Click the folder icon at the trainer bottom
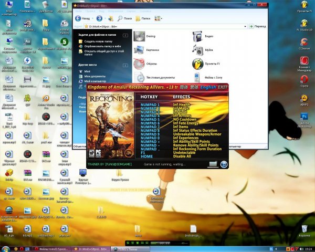Viewport: 315px width, 252px height. tap(213, 164)
